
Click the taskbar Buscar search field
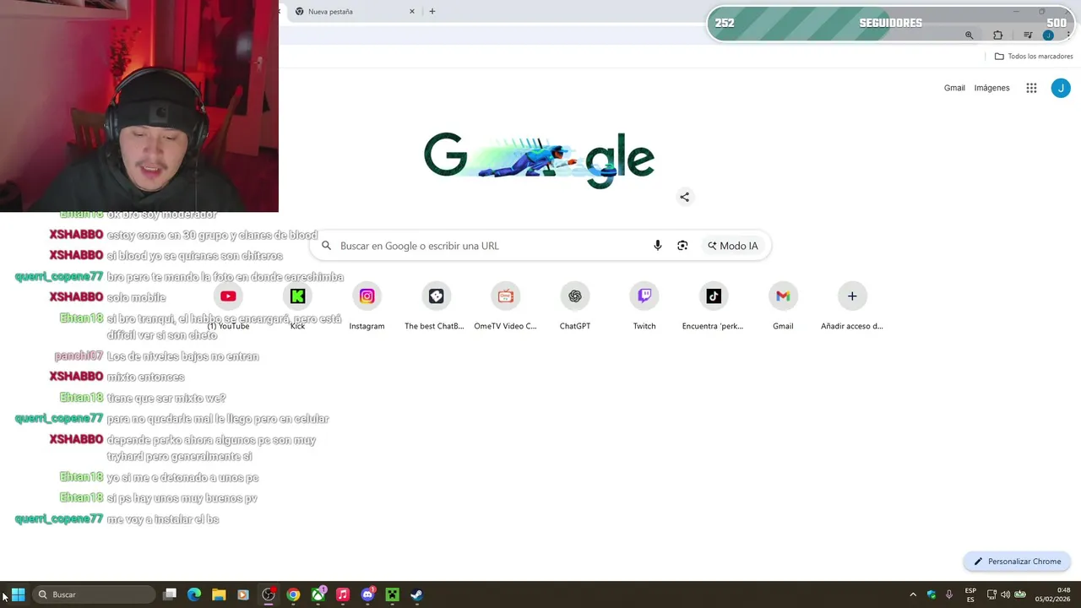tap(93, 594)
